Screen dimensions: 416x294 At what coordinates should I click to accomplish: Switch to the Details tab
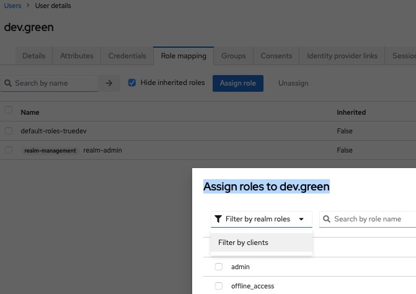pyautogui.click(x=33, y=56)
